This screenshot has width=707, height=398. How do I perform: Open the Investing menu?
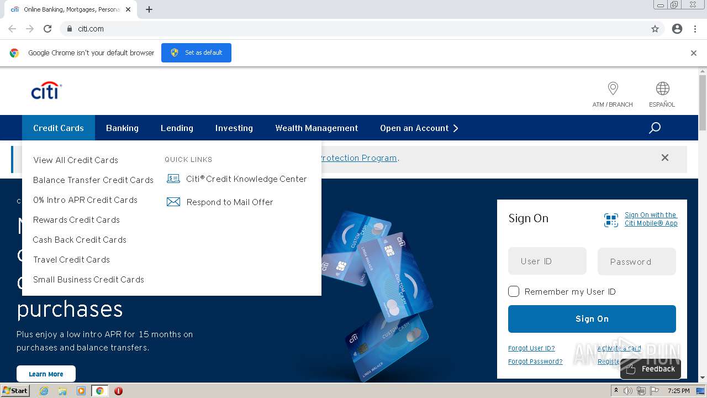pyautogui.click(x=234, y=128)
